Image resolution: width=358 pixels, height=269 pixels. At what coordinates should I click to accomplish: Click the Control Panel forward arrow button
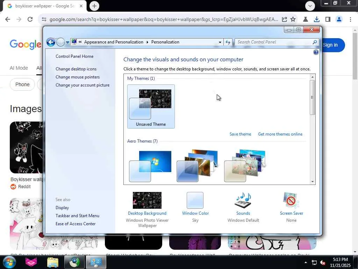pos(60,42)
